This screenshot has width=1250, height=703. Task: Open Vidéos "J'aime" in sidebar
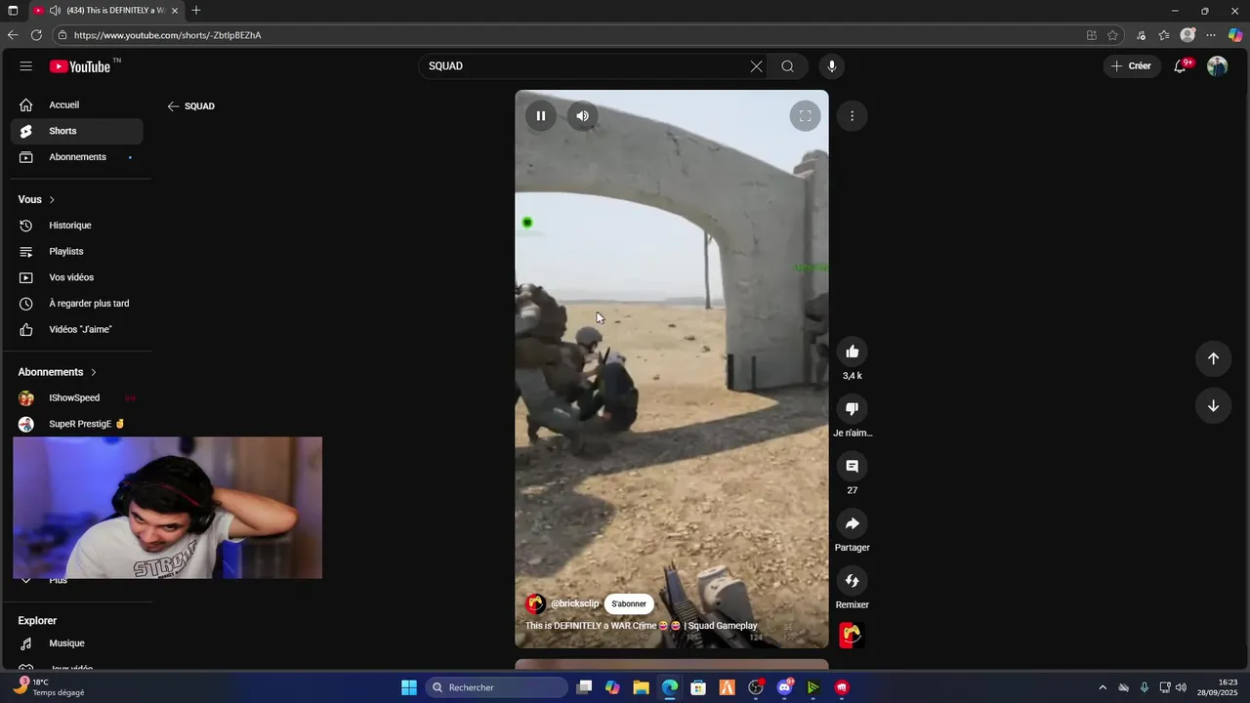76,330
